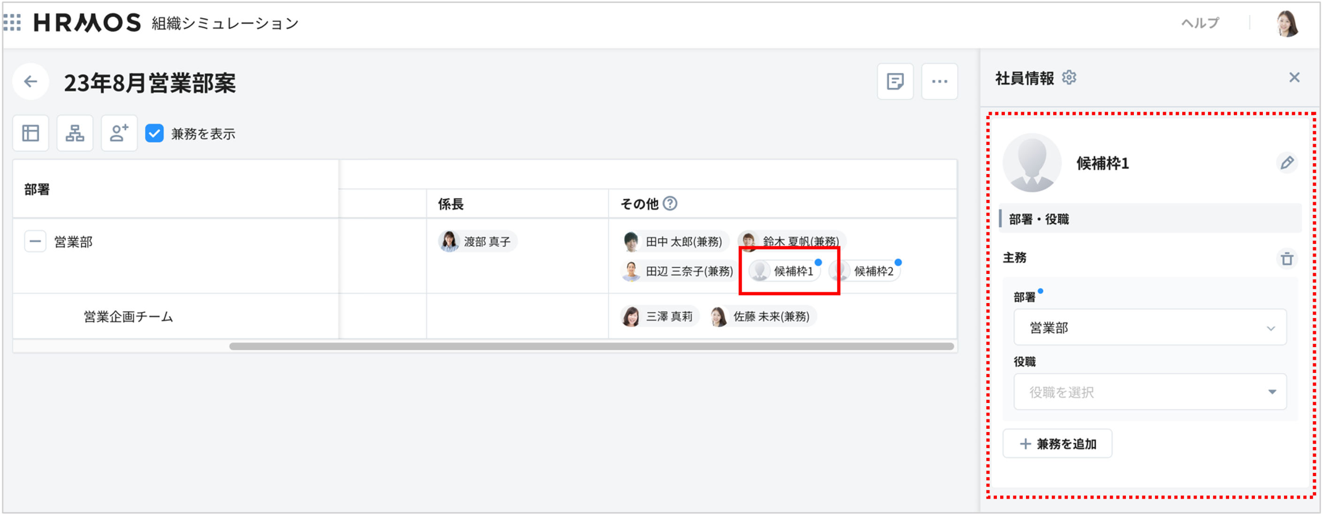Open the more options (...) menu

click(x=939, y=81)
